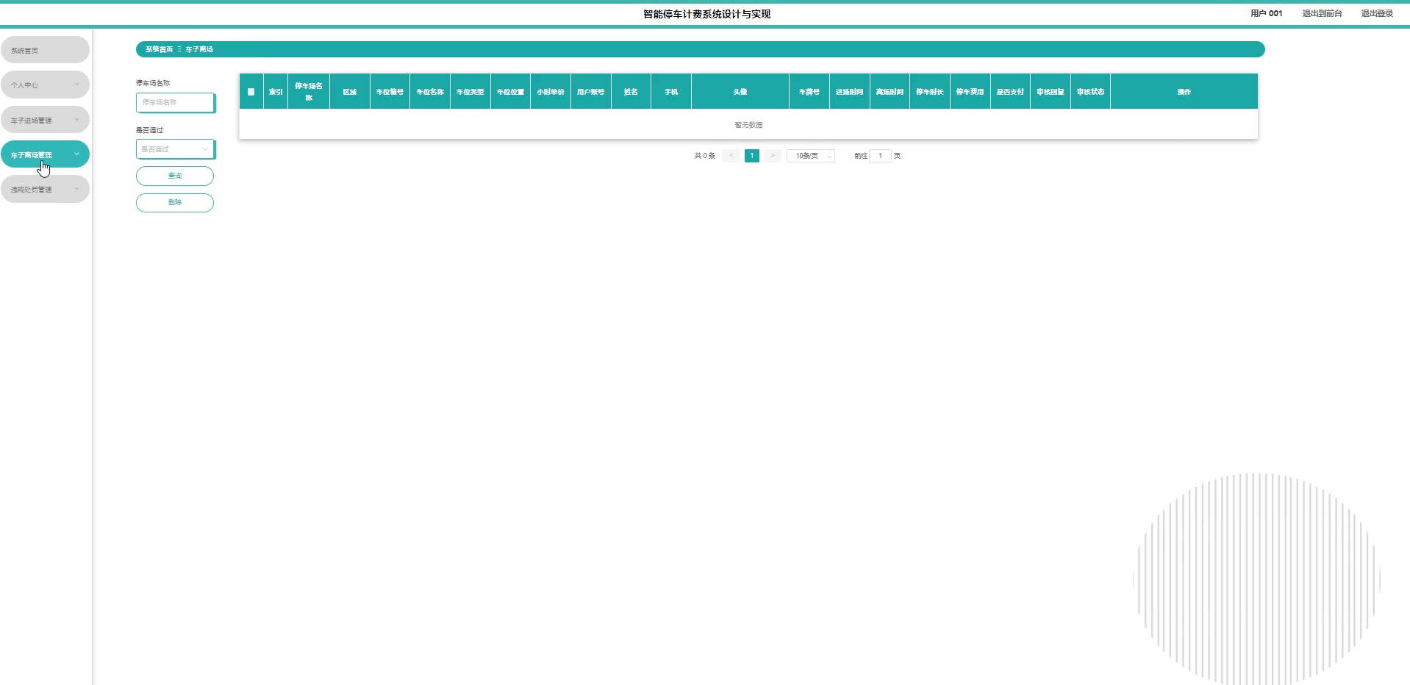Toggle the select-all checkbox in table header

251,92
